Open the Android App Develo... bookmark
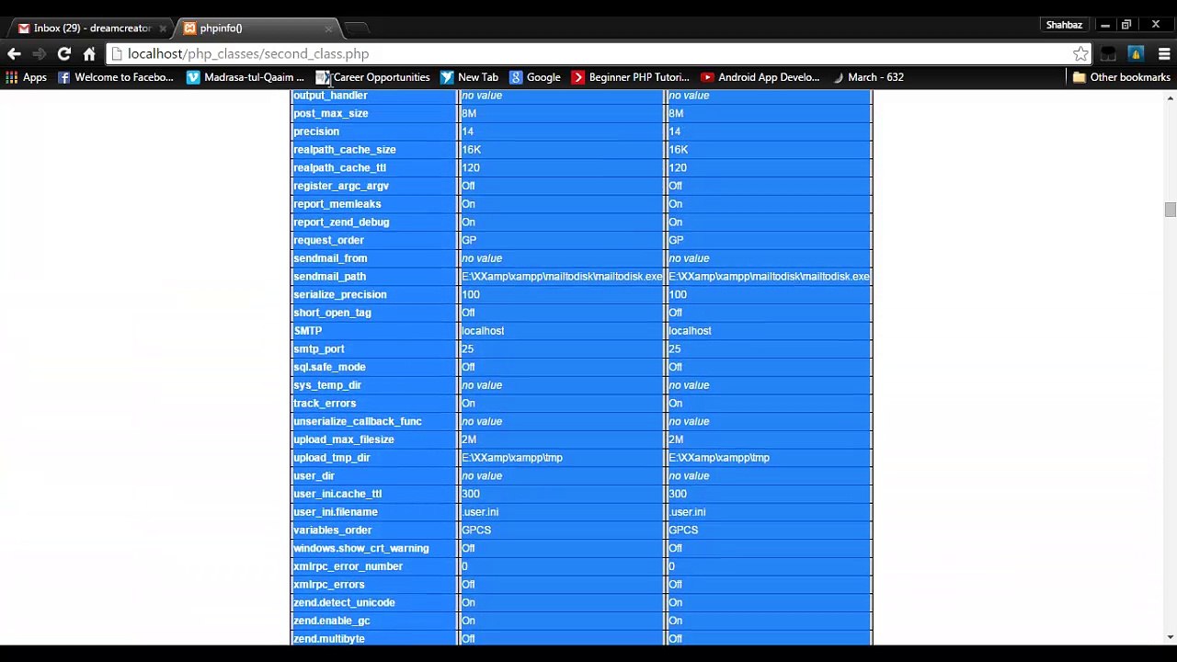 coord(760,77)
